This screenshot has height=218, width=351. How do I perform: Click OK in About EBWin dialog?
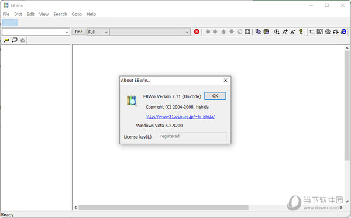click(x=215, y=96)
